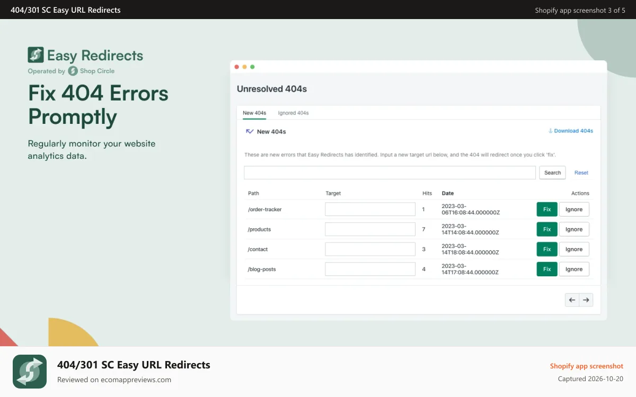Focus the 404 search input field
The image size is (636, 397).
click(x=390, y=173)
